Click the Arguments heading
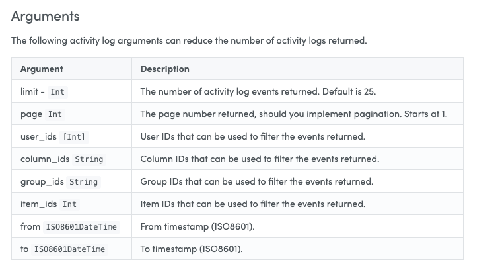The image size is (498, 268). pyautogui.click(x=46, y=17)
